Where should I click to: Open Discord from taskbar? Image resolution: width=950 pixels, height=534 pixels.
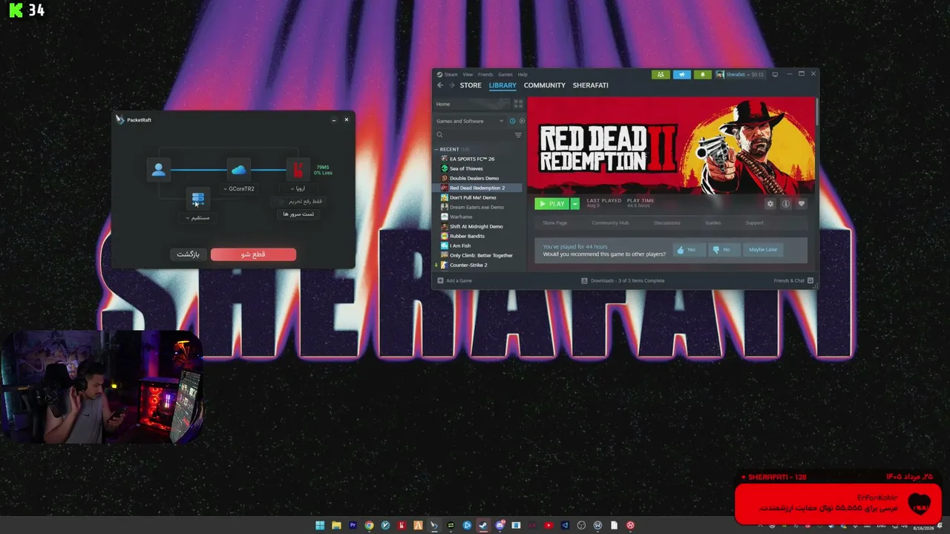(x=499, y=526)
